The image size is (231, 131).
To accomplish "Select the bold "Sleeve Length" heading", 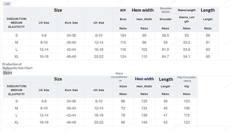I will click(x=187, y=10).
